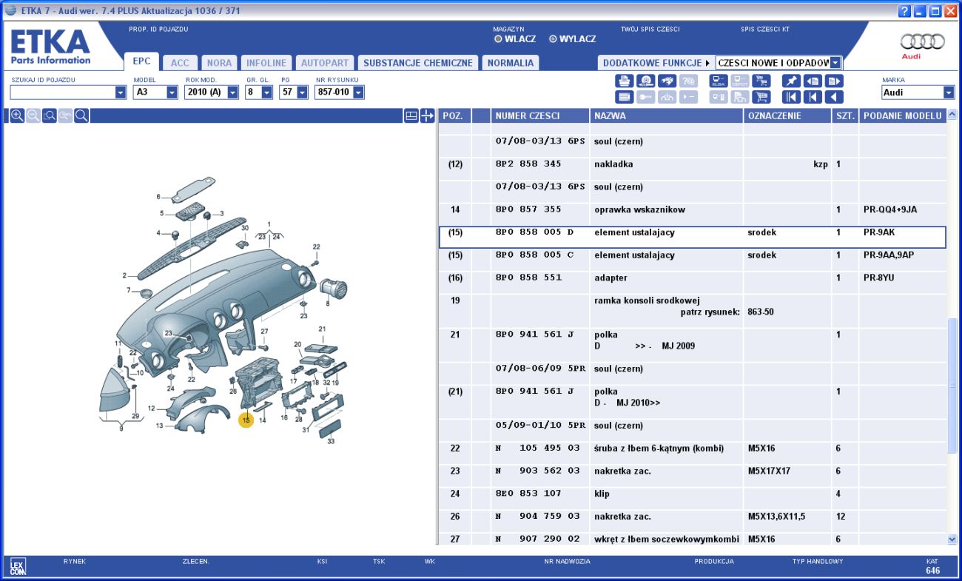The height and width of the screenshot is (581, 962).
Task: Click the parts list lines icon
Action: pyautogui.click(x=625, y=97)
